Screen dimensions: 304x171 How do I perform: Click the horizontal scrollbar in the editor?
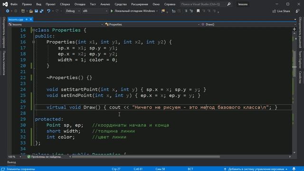146,157
